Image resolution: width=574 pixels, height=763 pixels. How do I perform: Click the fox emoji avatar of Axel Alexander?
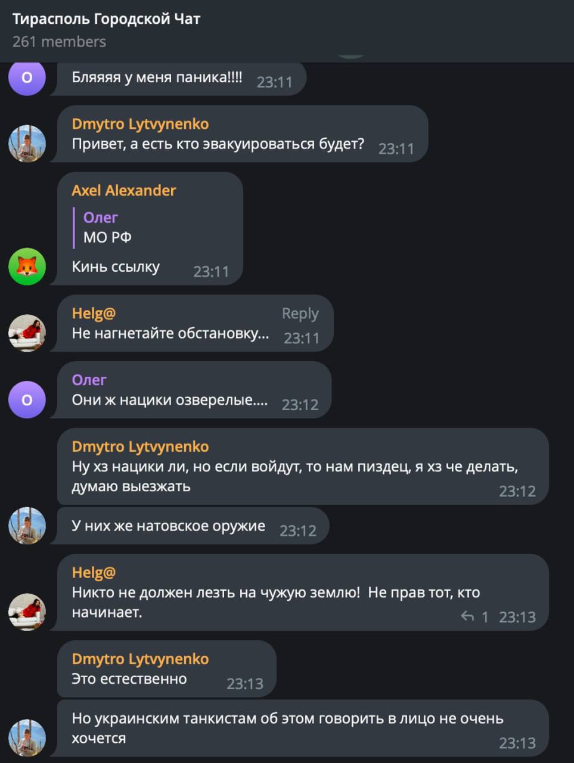tap(27, 266)
